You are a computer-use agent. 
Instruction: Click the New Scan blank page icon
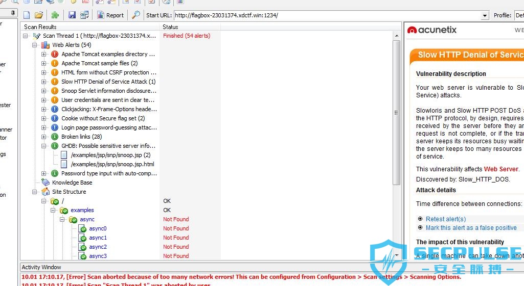click(x=27, y=15)
